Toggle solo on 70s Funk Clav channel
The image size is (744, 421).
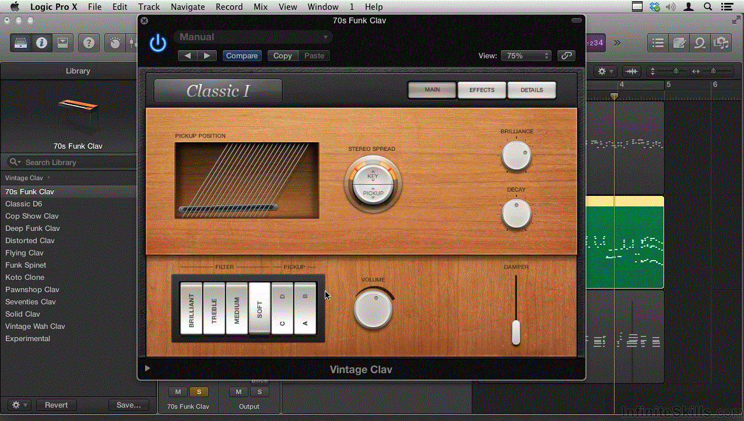[x=199, y=392]
